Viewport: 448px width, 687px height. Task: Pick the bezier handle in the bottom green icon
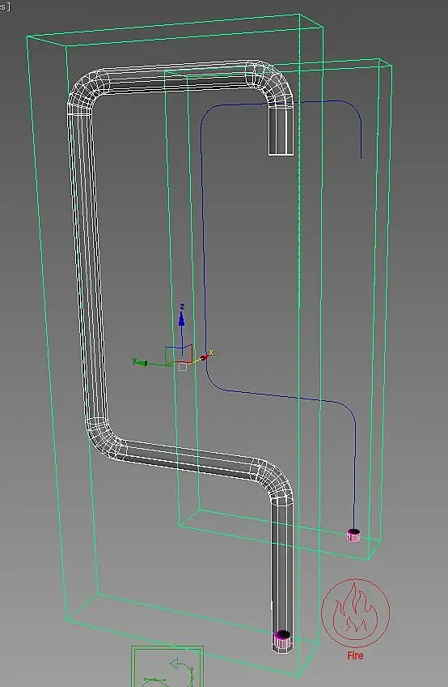click(x=155, y=681)
